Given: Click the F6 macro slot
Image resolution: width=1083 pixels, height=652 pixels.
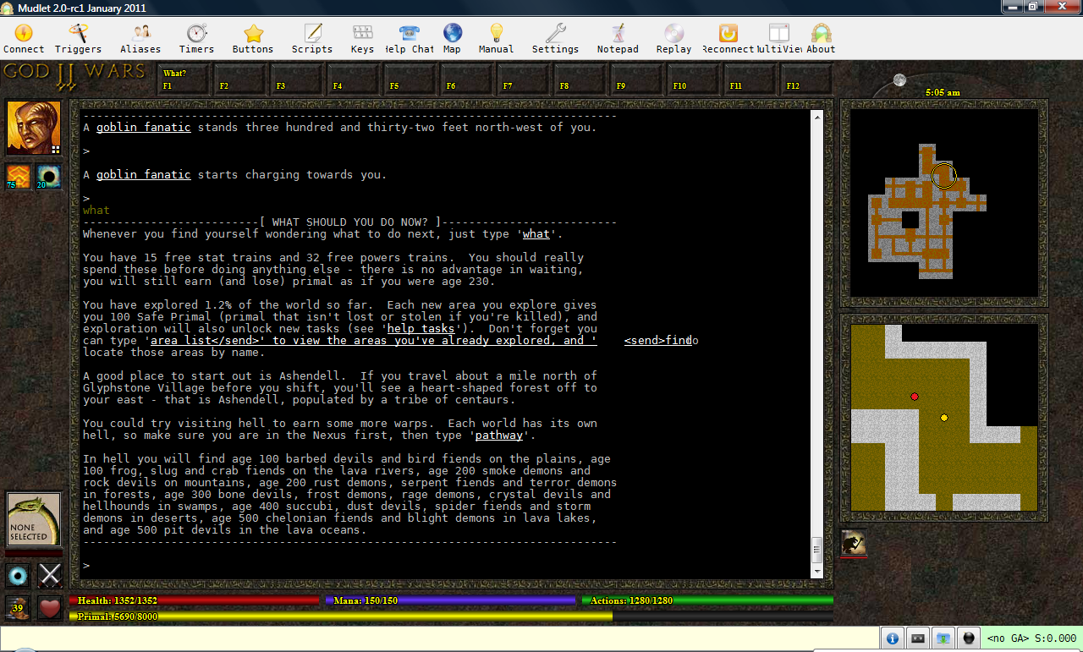Looking at the screenshot, I should pos(467,79).
